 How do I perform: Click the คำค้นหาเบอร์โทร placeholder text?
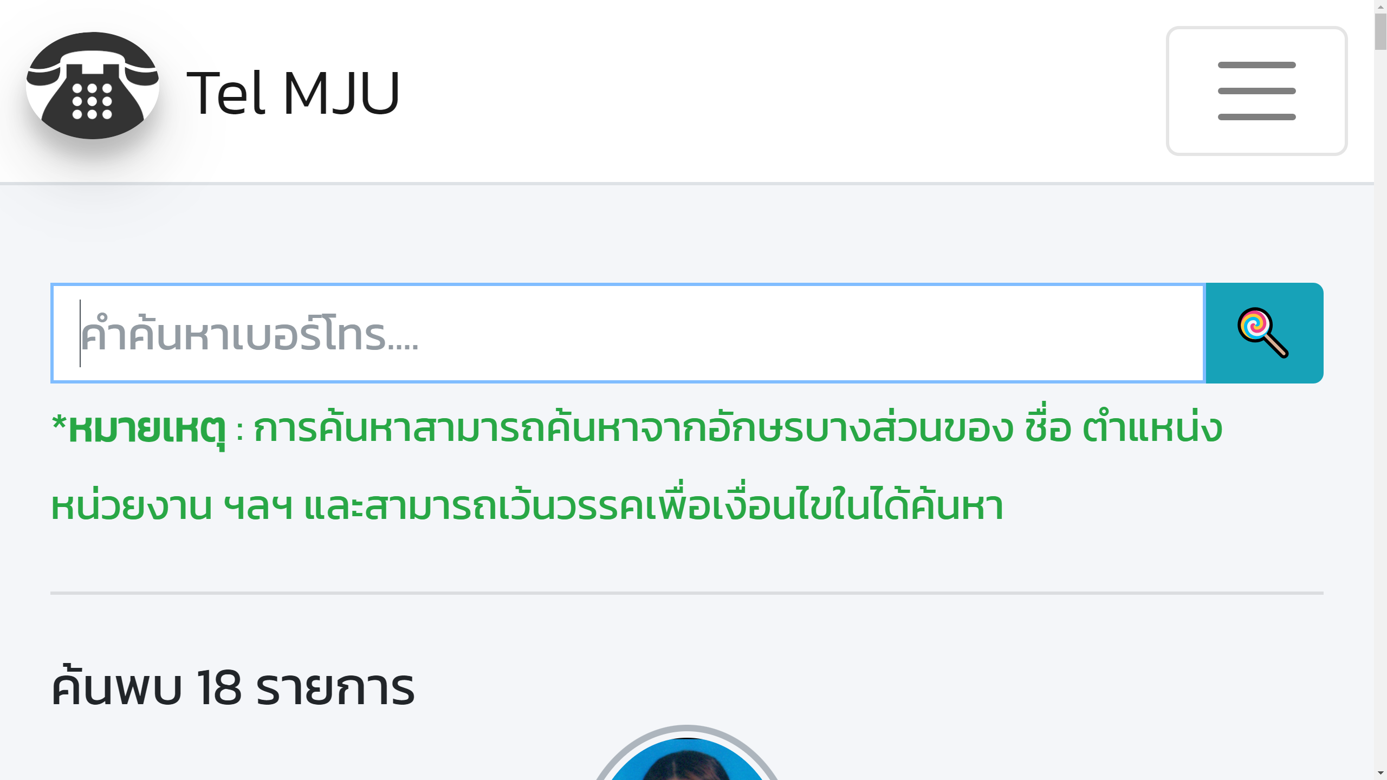[249, 334]
